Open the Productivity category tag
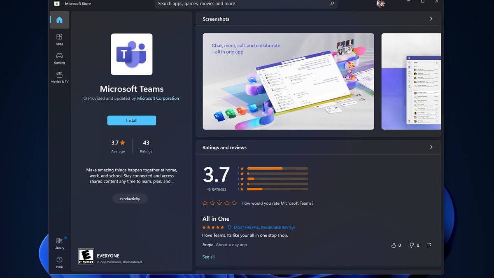Image resolution: width=494 pixels, height=278 pixels. click(130, 199)
